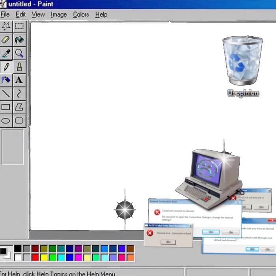Pick the lime green color swatch
Screen dimensions: 276x276
52,257
